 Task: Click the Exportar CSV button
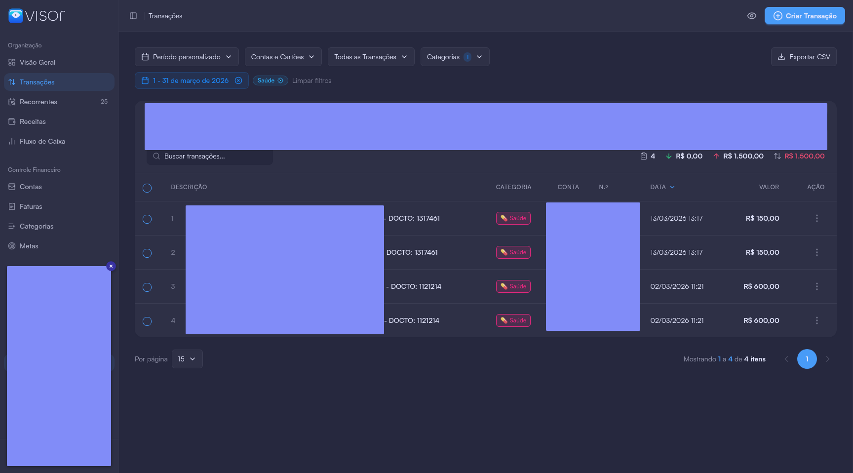click(803, 57)
